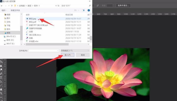Select the Paint Bucket tool in Photoshop toolbar
Screen dimensions: 177x101
click(x=1, y=62)
